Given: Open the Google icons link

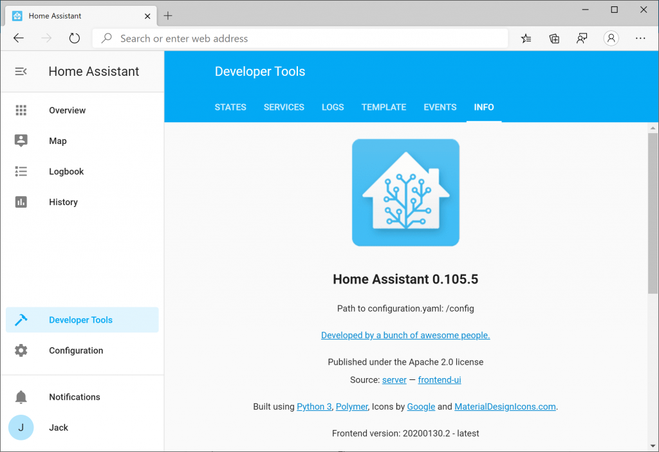Looking at the screenshot, I should (421, 406).
